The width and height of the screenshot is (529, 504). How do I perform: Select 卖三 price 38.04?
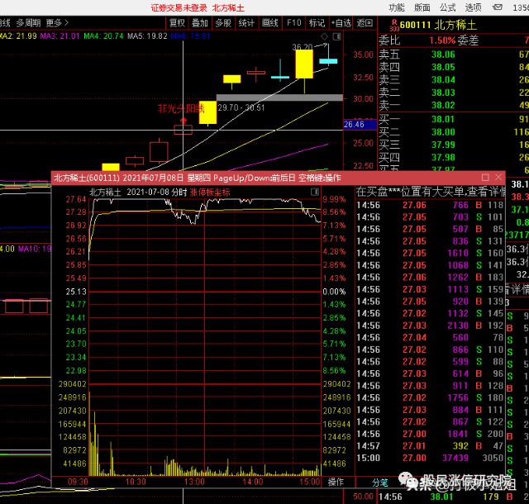coord(443,80)
